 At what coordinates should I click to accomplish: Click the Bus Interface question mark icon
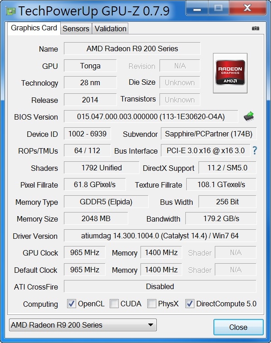point(255,150)
